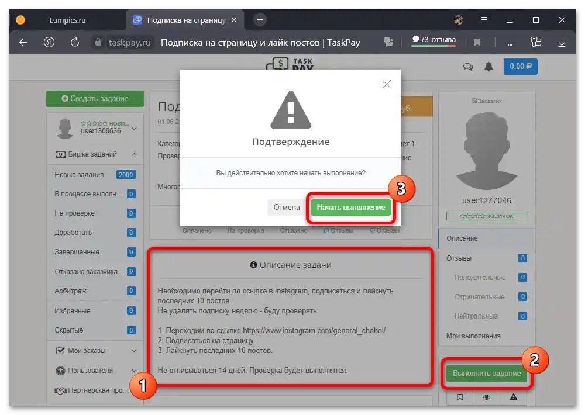Open the customer Отзывы section
Image resolution: width=585 pixels, height=415 pixels.
(487, 258)
